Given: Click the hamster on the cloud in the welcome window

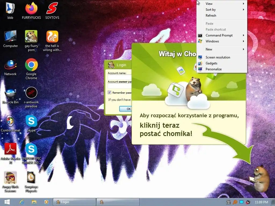Looking at the screenshot, I should click(194, 89).
